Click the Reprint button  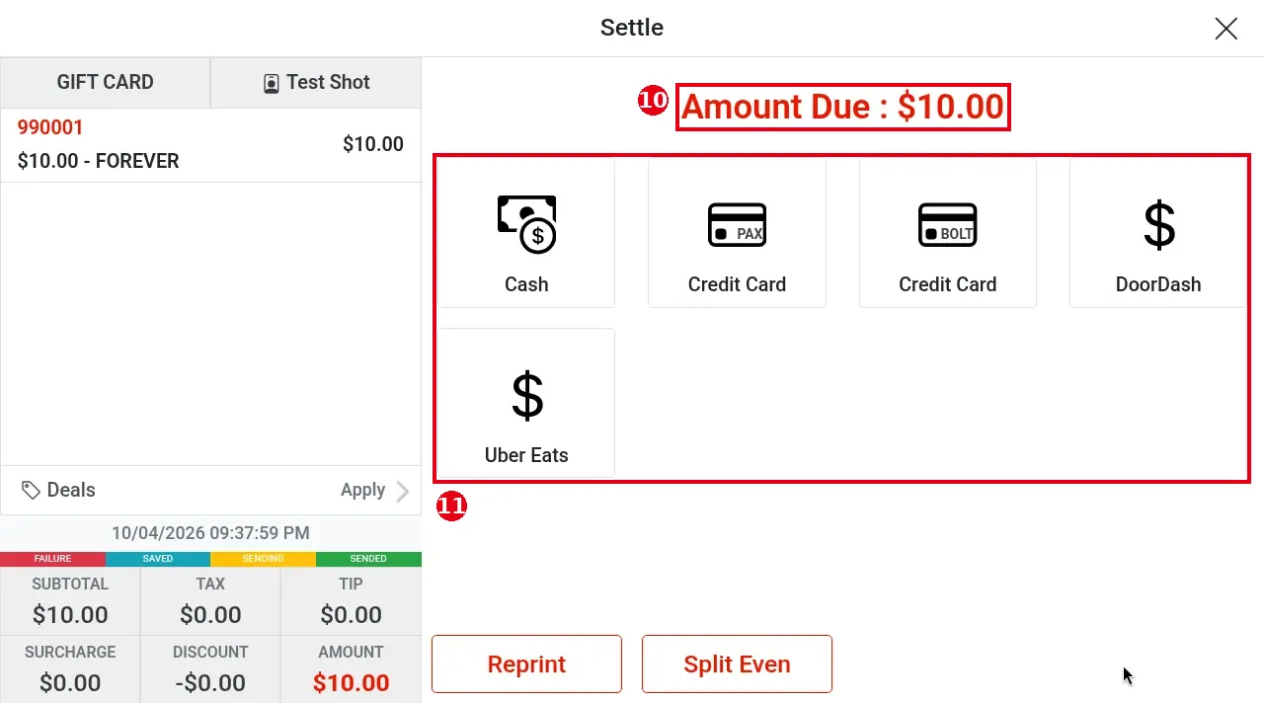pos(526,664)
